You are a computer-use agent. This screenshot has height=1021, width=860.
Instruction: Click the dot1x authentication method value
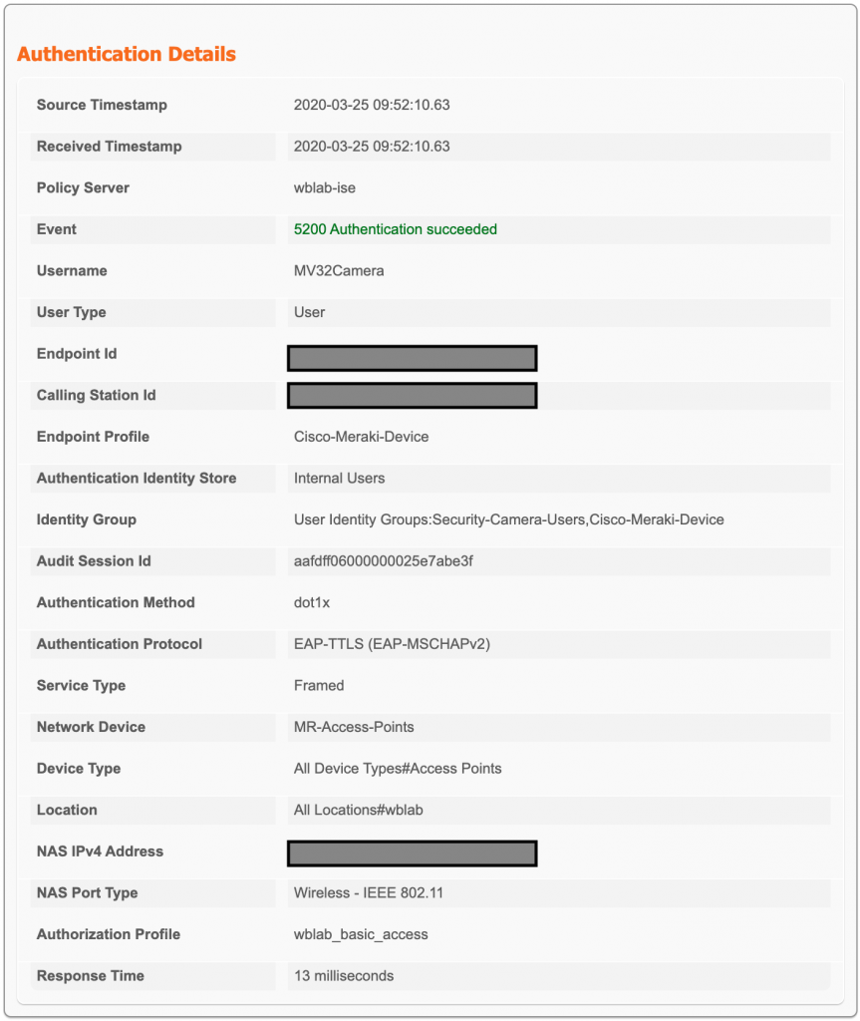314,602
